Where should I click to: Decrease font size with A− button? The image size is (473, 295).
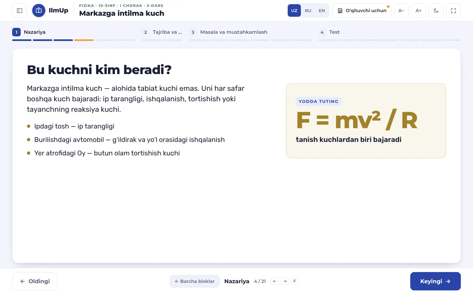tap(401, 10)
